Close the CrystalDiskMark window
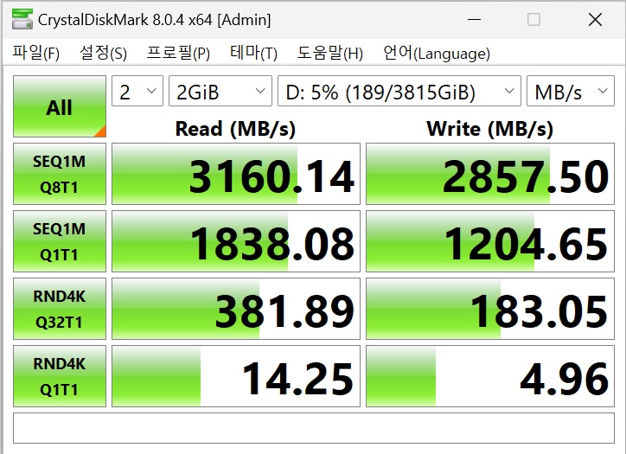Viewport: 626px width, 454px height. [x=595, y=19]
